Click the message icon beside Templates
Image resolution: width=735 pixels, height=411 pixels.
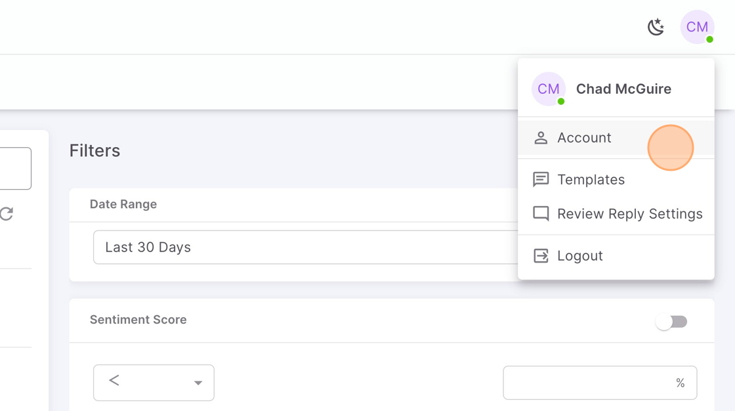(x=541, y=180)
